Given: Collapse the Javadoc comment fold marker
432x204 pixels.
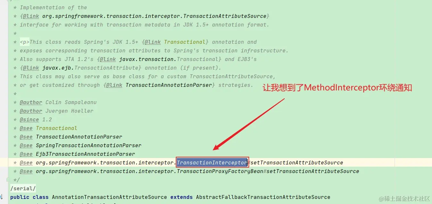Looking at the screenshot, I should tap(8, 180).
